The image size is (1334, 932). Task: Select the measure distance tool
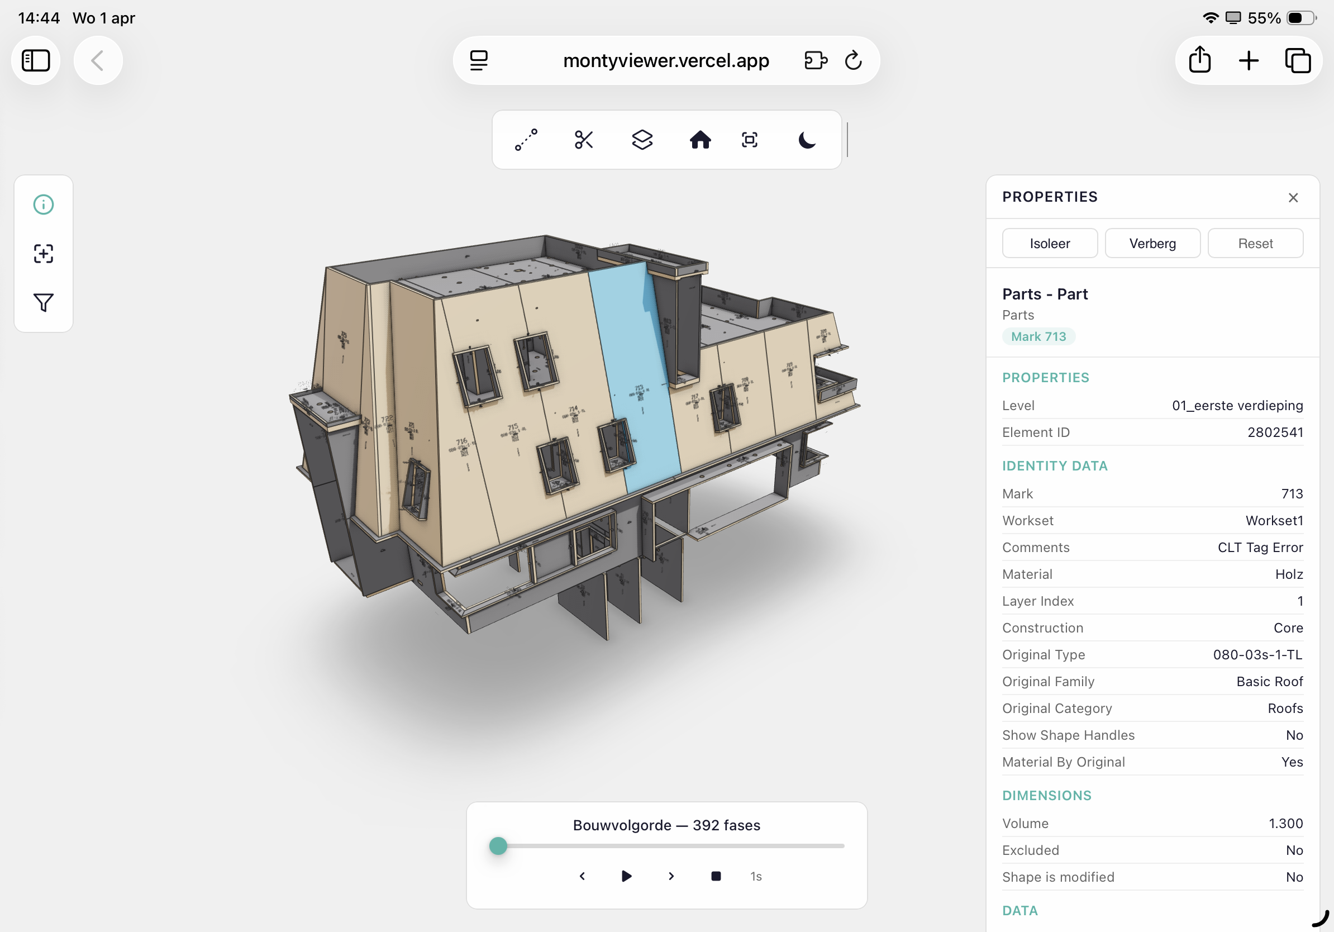coord(526,140)
